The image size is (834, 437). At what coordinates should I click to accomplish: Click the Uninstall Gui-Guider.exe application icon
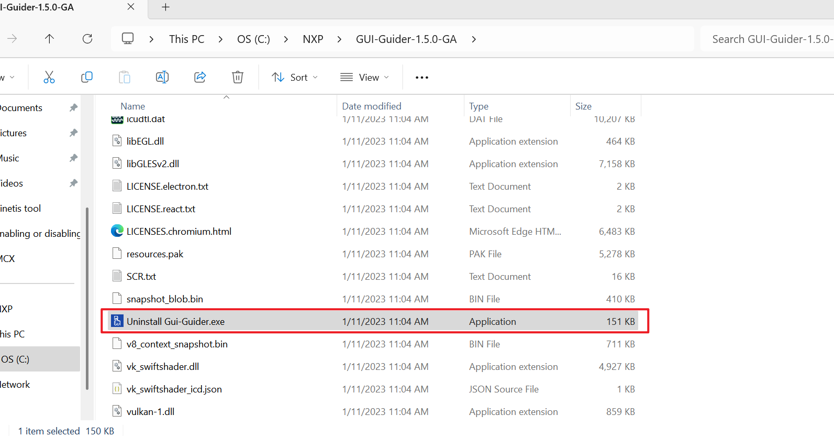[x=117, y=321]
